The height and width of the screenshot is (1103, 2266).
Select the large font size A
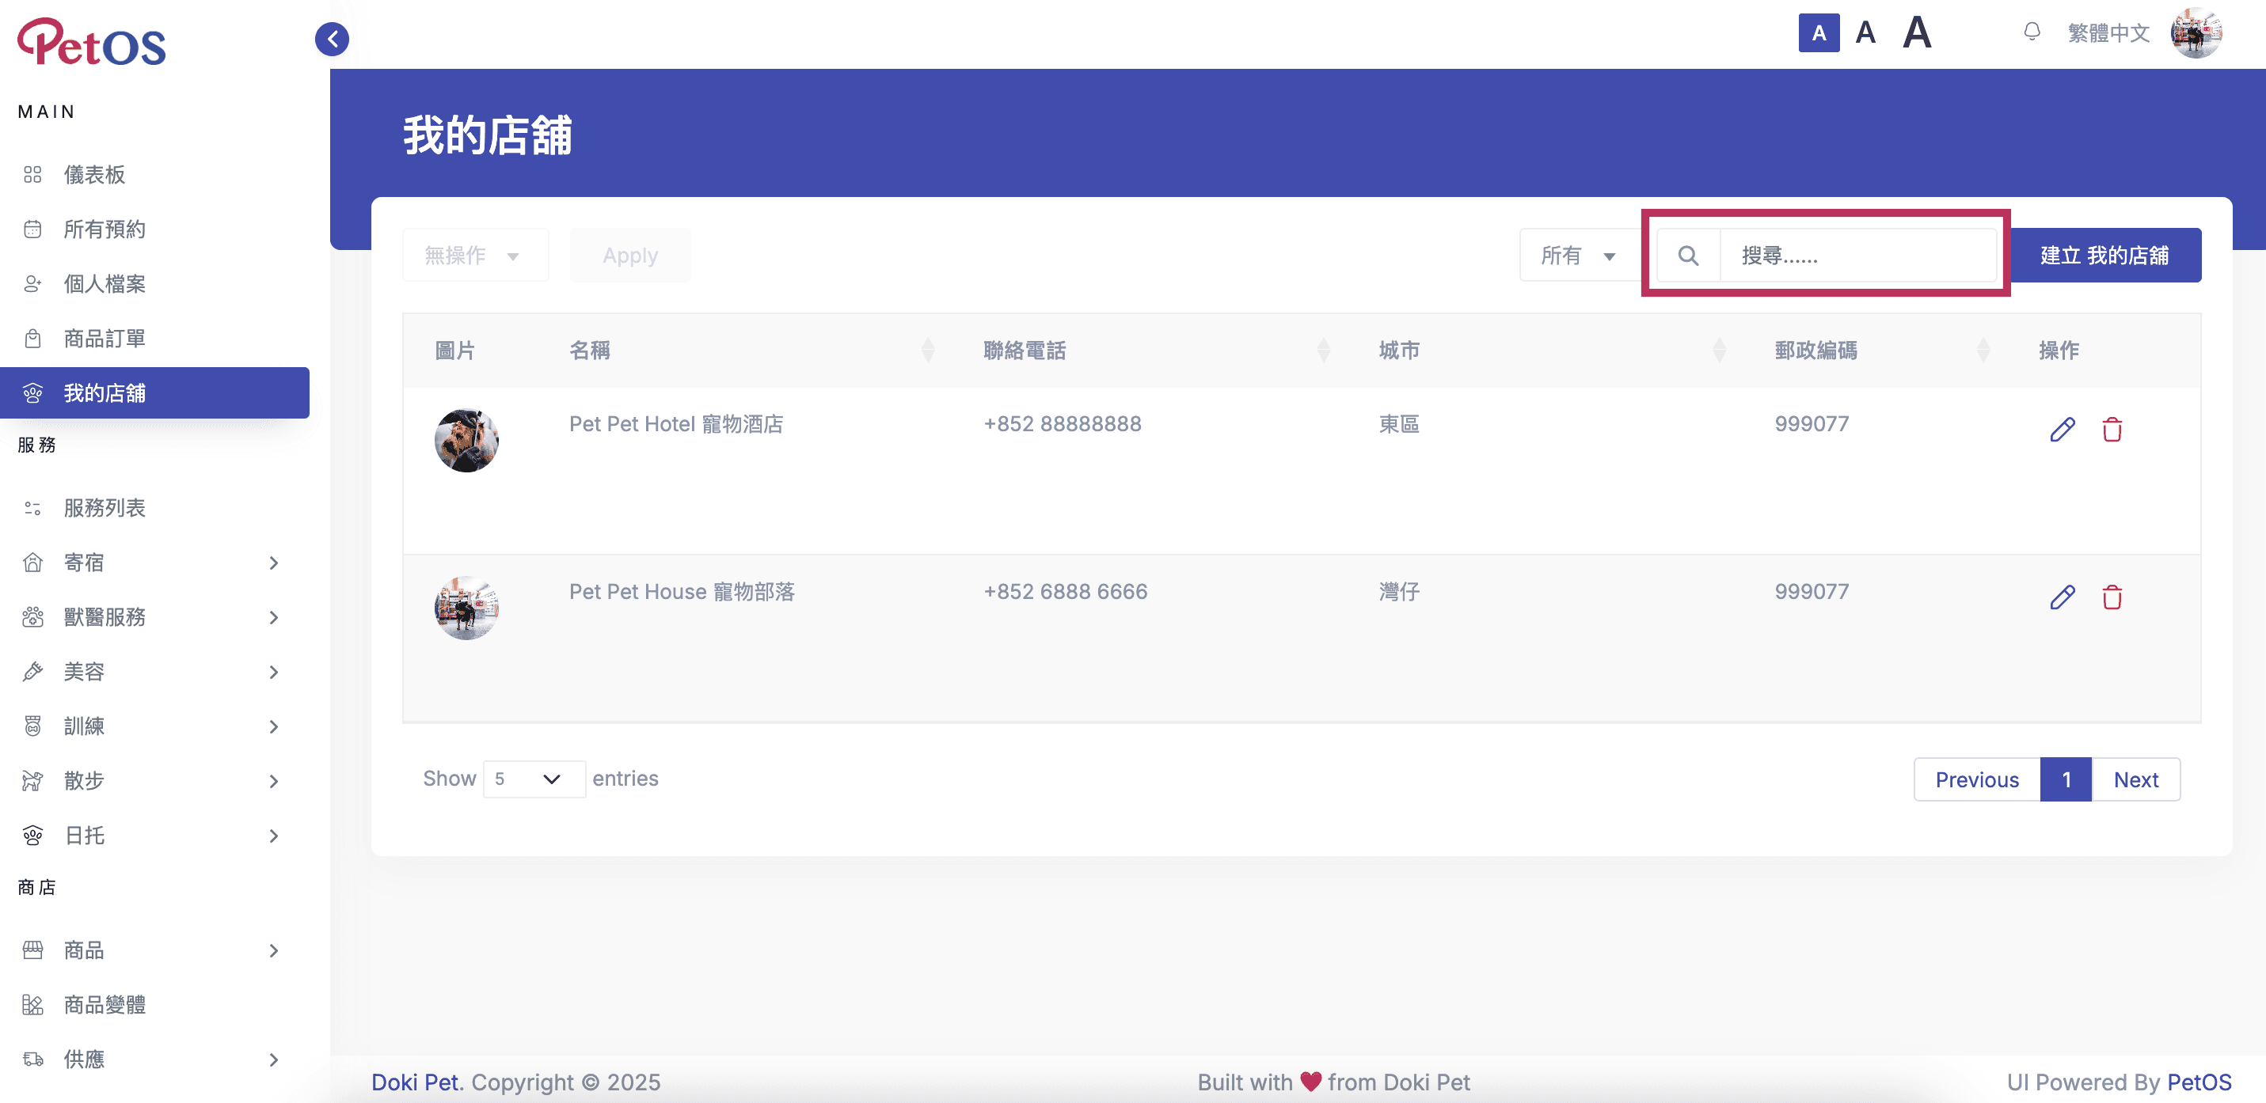[1917, 33]
